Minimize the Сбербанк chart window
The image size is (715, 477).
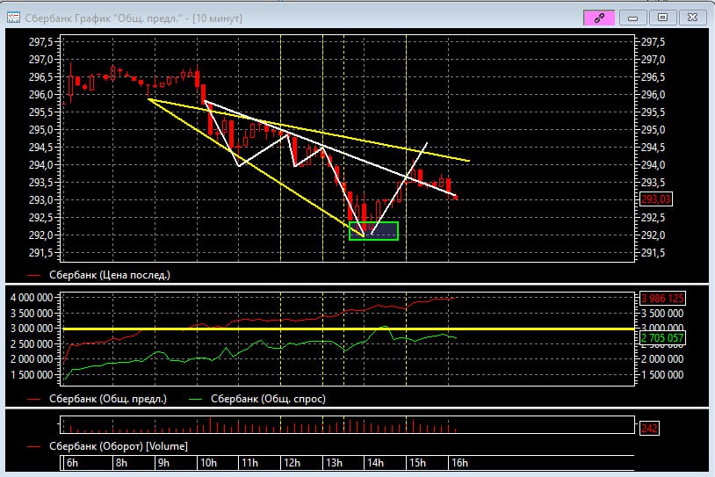pos(632,18)
